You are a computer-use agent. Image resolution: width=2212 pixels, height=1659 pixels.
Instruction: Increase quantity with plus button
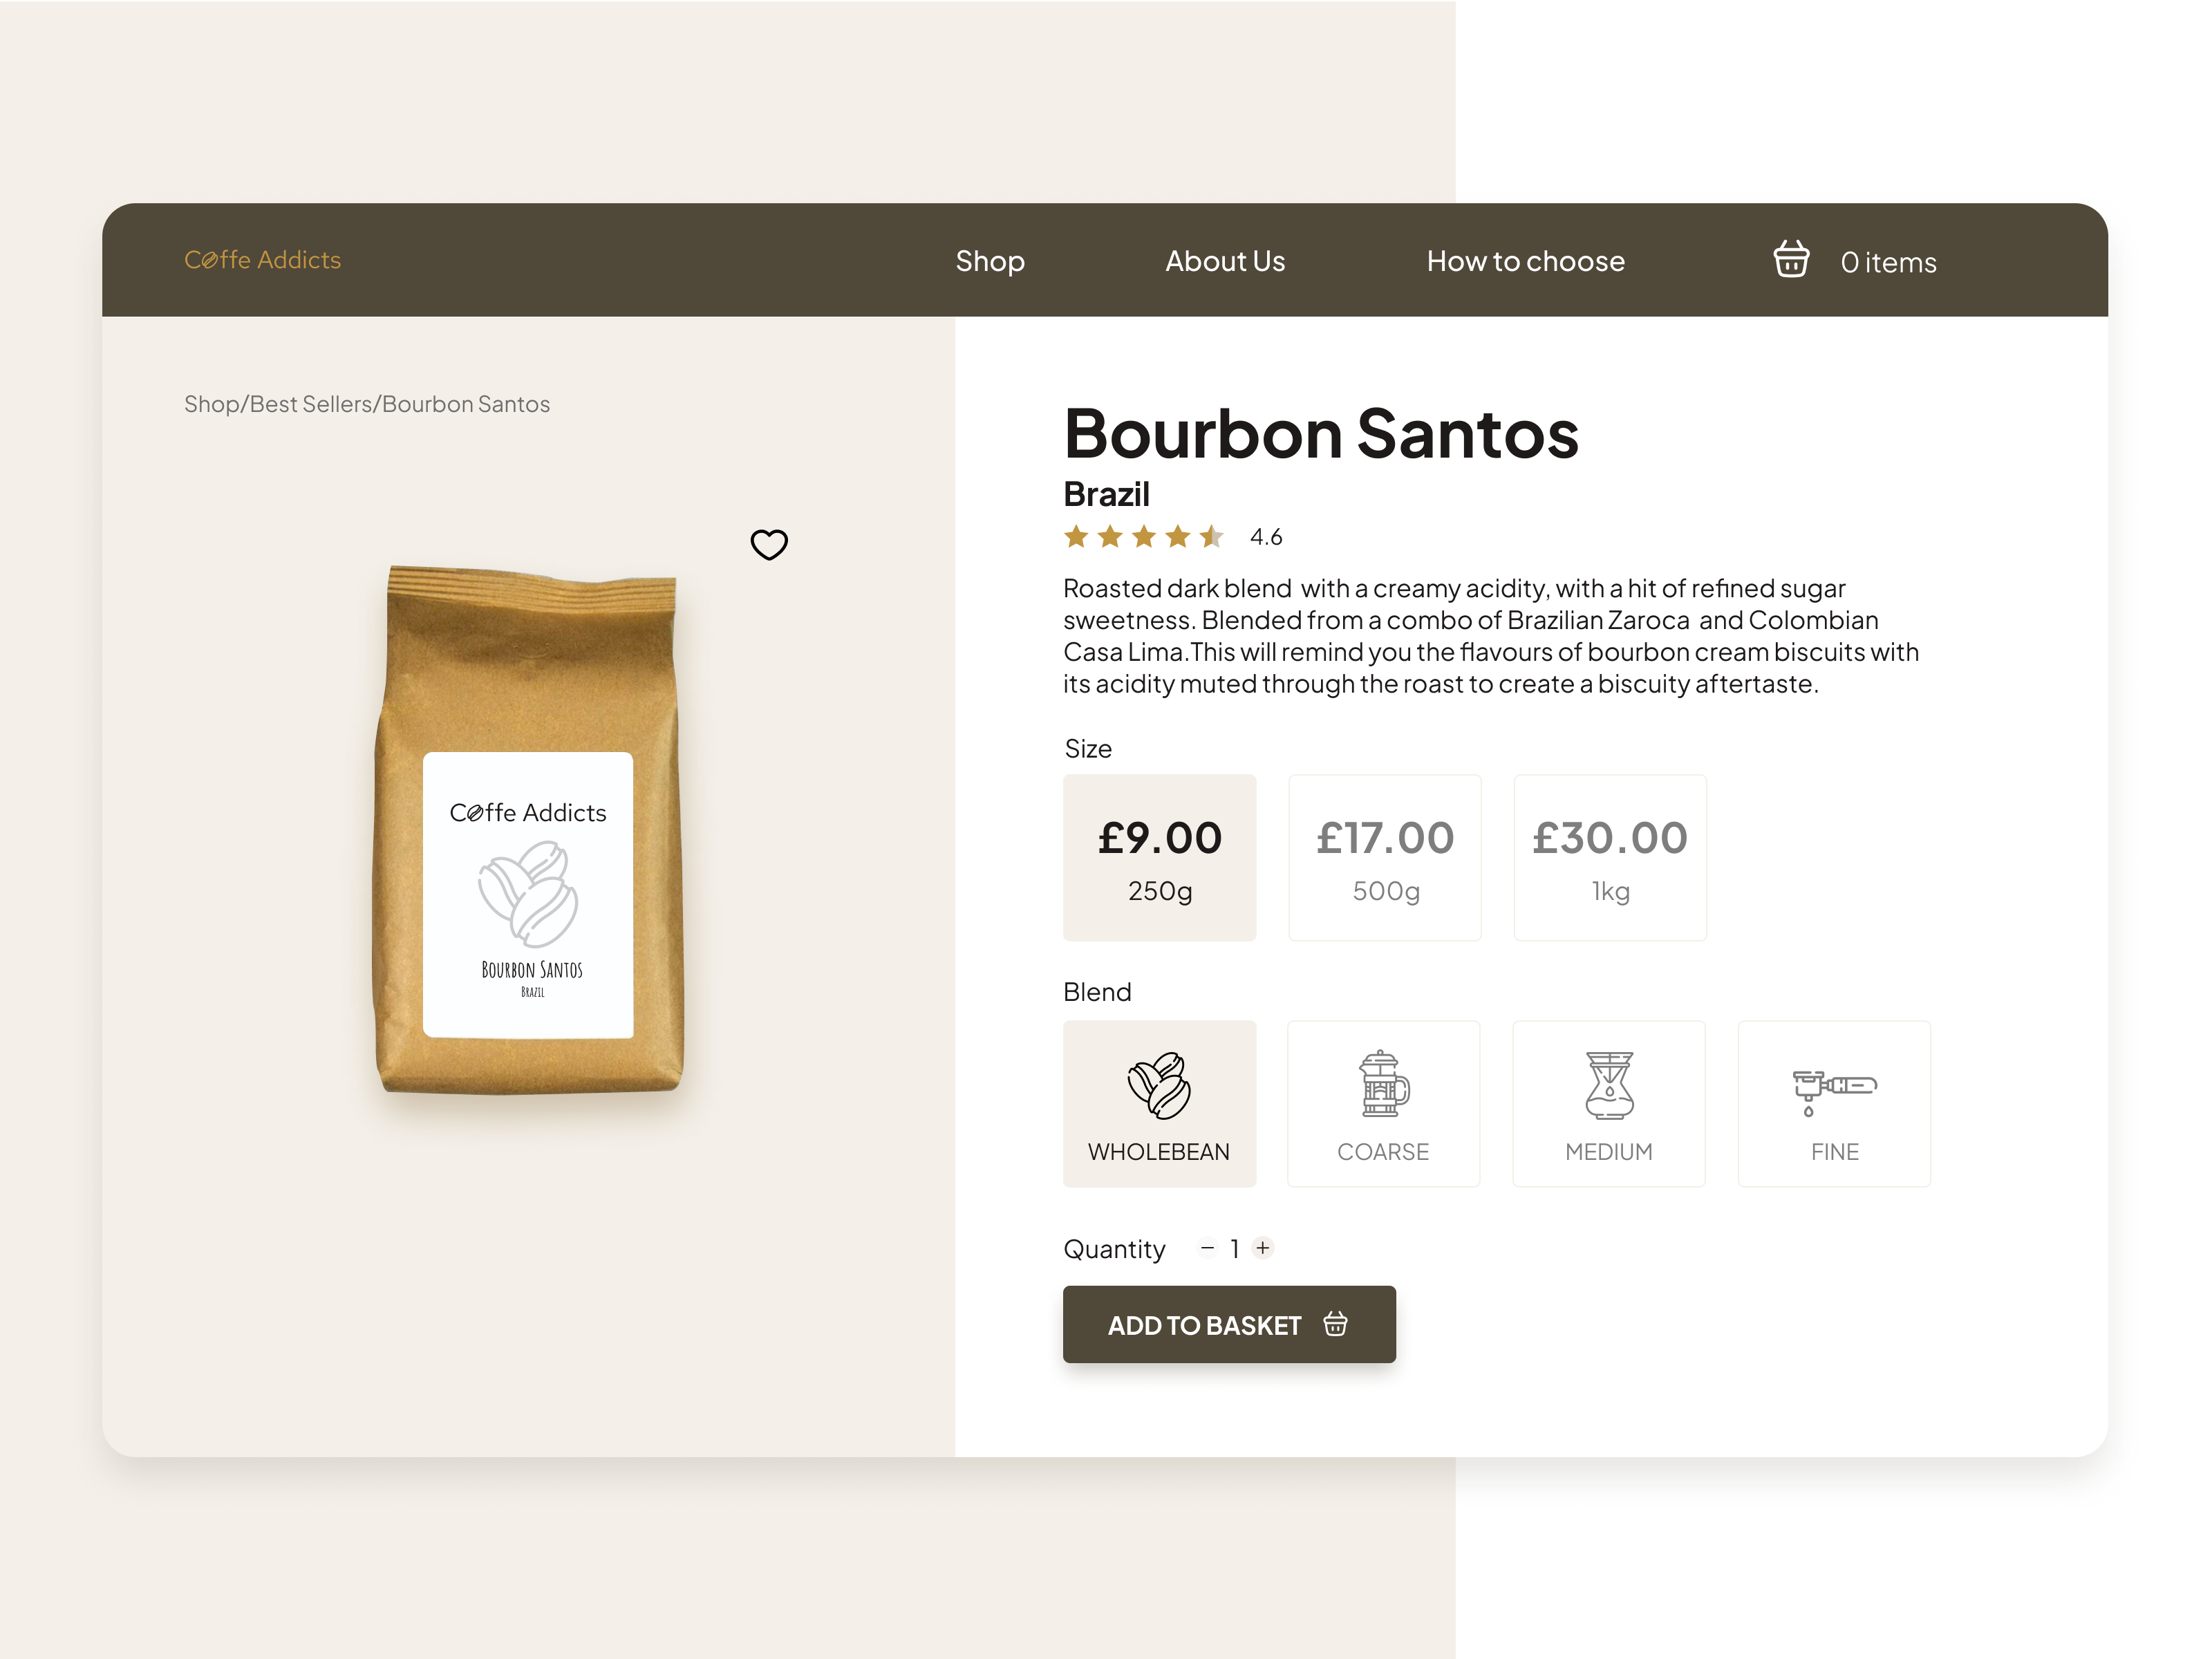1263,1247
